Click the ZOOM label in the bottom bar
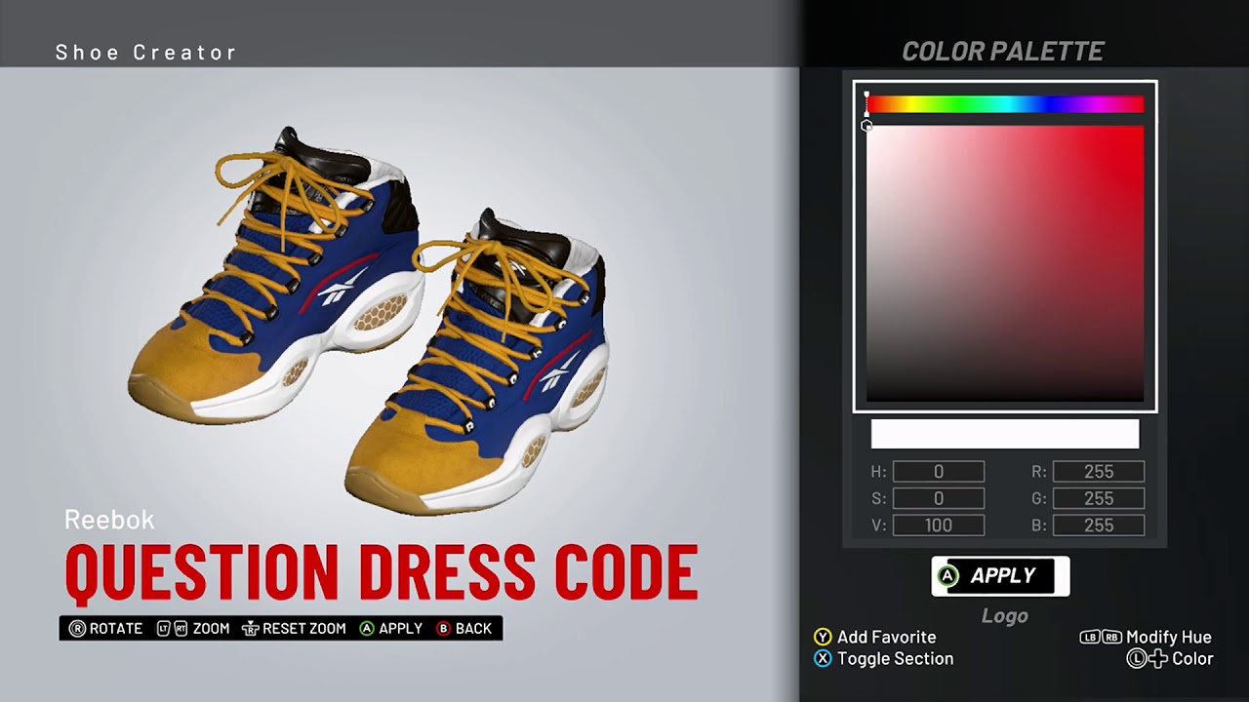The image size is (1249, 702). (211, 629)
